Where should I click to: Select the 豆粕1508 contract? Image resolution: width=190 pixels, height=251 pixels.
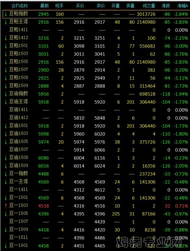18,78
